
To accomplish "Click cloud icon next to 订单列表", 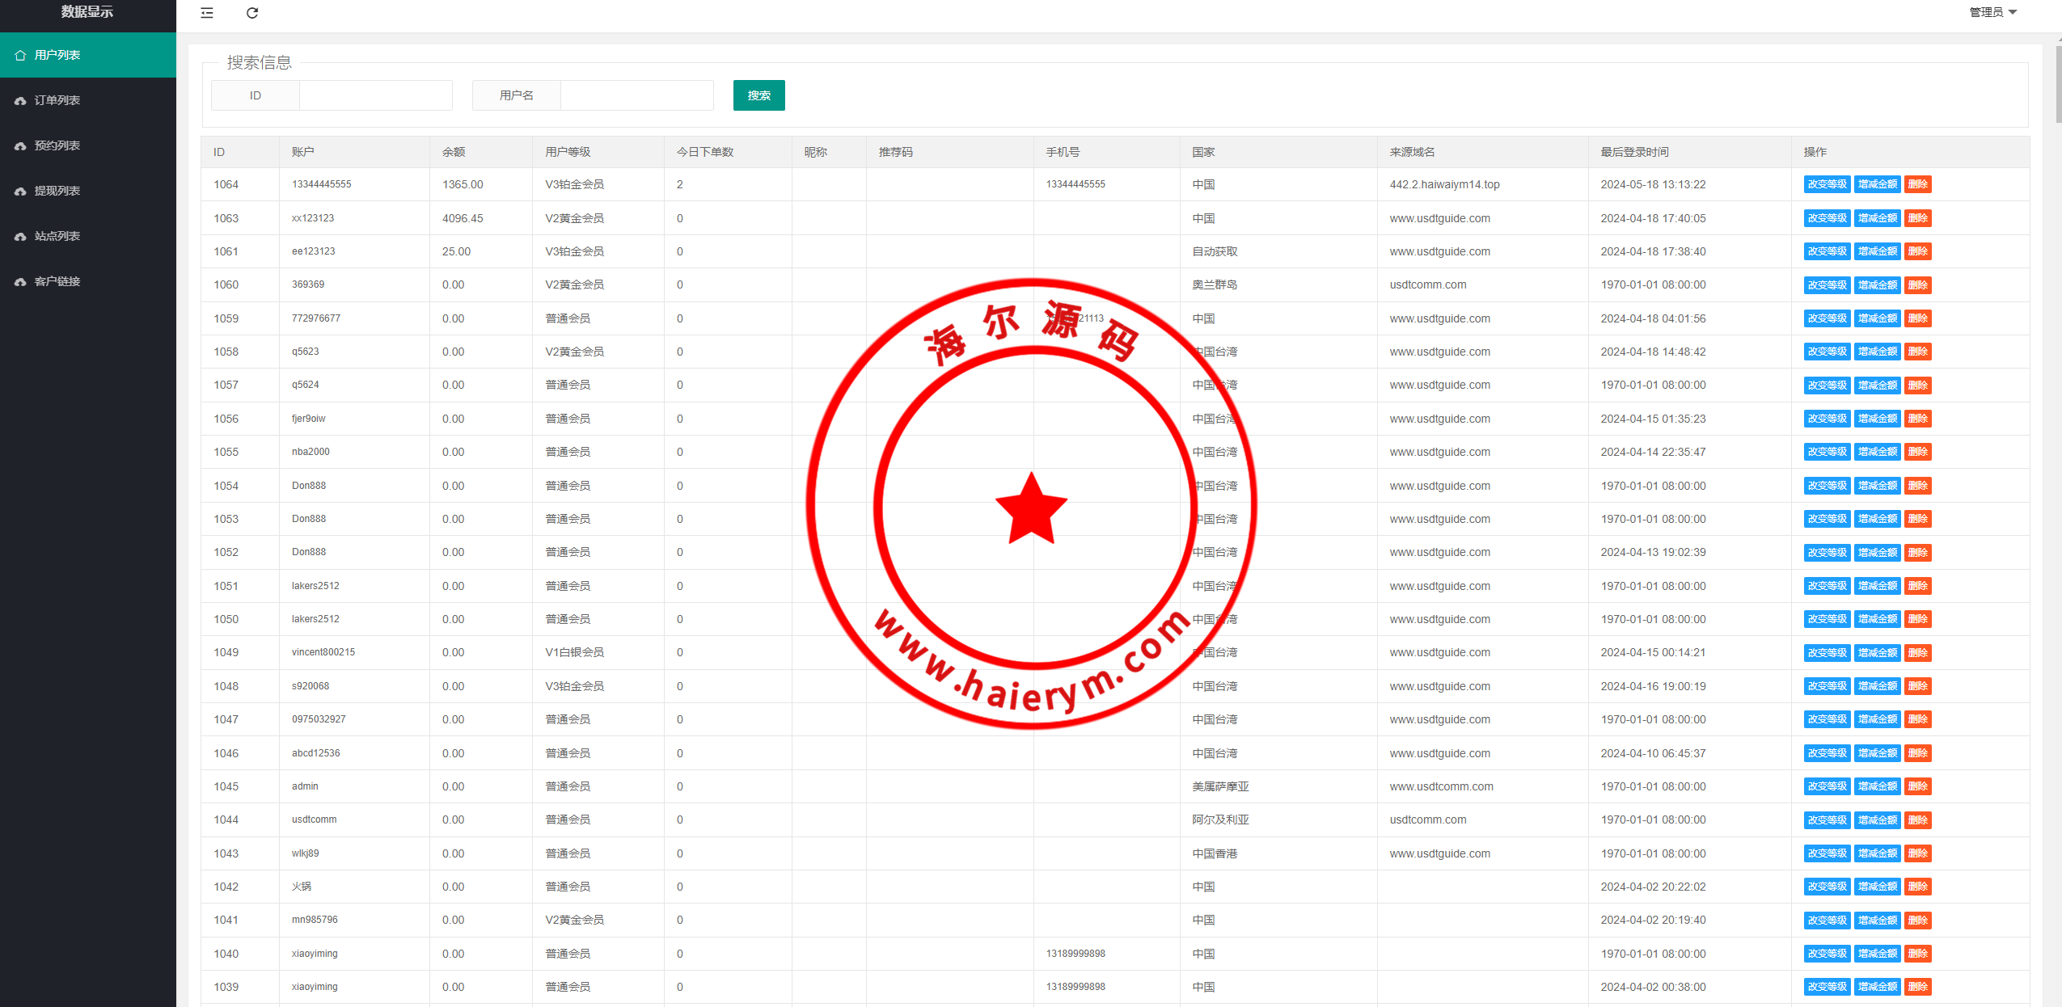I will pos(20,100).
